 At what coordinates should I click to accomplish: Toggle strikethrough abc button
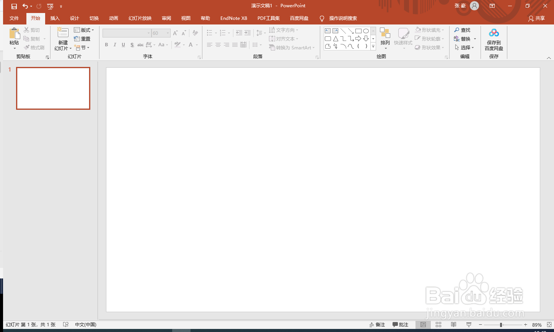[140, 45]
